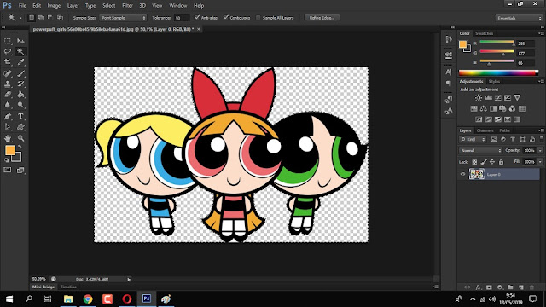Add a Curves adjustment
Screen dimensions: 546x307
[498, 98]
